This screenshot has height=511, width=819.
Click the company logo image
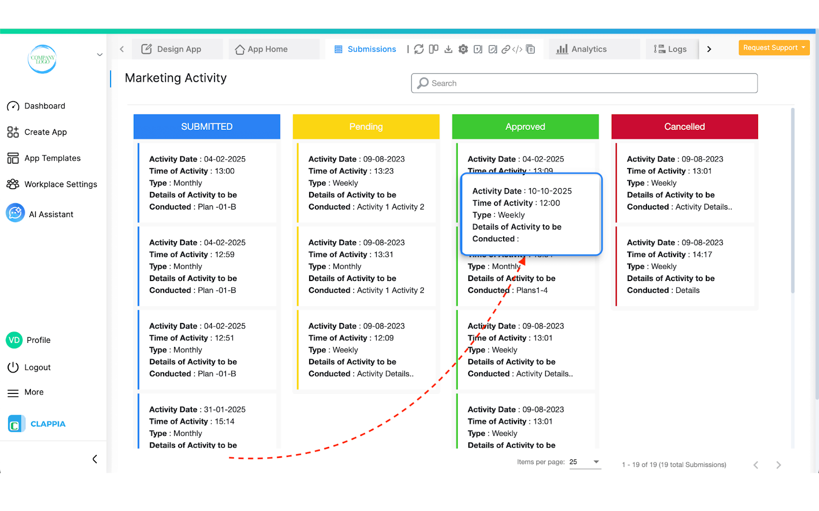(42, 59)
